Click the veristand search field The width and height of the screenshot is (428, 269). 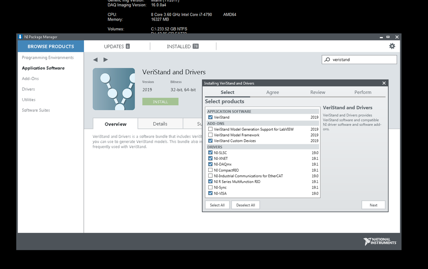(362, 60)
